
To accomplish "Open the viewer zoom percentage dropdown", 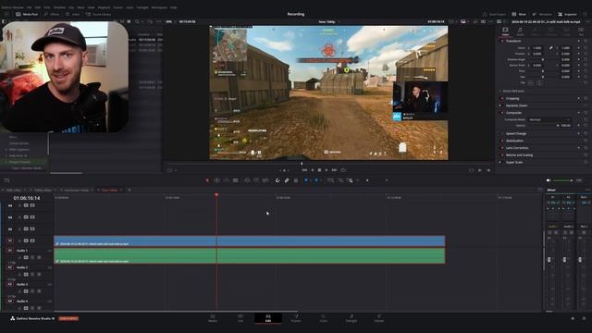I will pos(169,21).
